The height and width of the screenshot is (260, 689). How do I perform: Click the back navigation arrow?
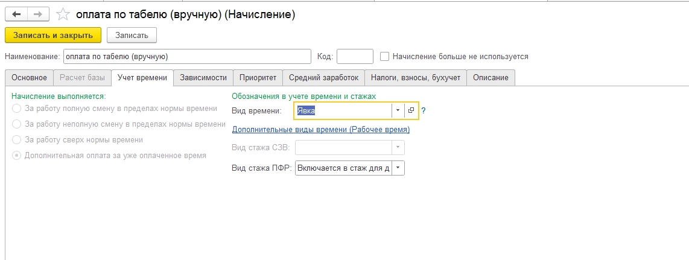pyautogui.click(x=16, y=14)
